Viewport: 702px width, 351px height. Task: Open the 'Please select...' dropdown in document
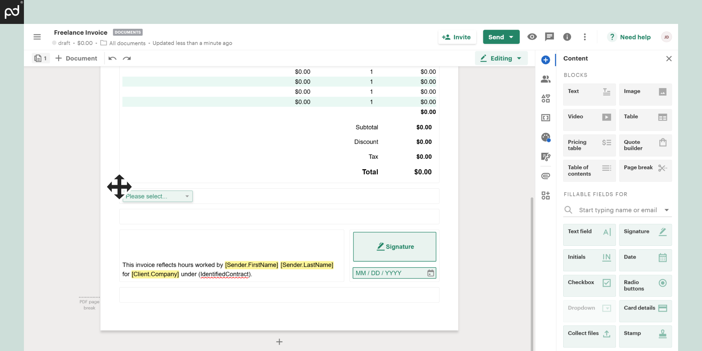[x=158, y=196]
